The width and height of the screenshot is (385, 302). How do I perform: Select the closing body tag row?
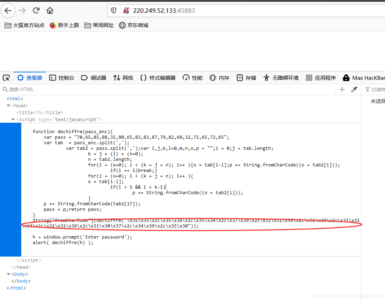(21, 281)
